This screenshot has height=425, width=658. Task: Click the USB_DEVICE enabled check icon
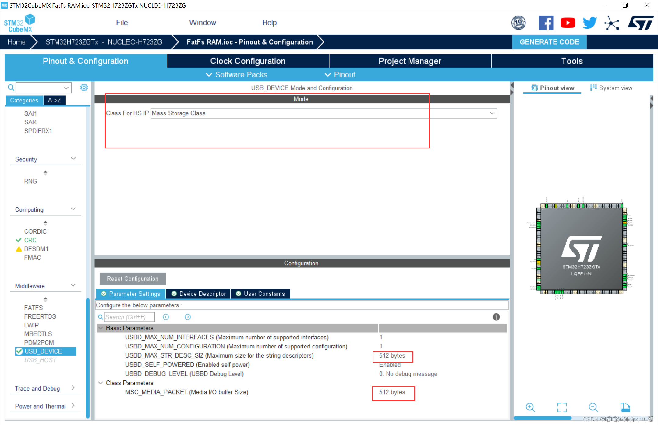19,351
